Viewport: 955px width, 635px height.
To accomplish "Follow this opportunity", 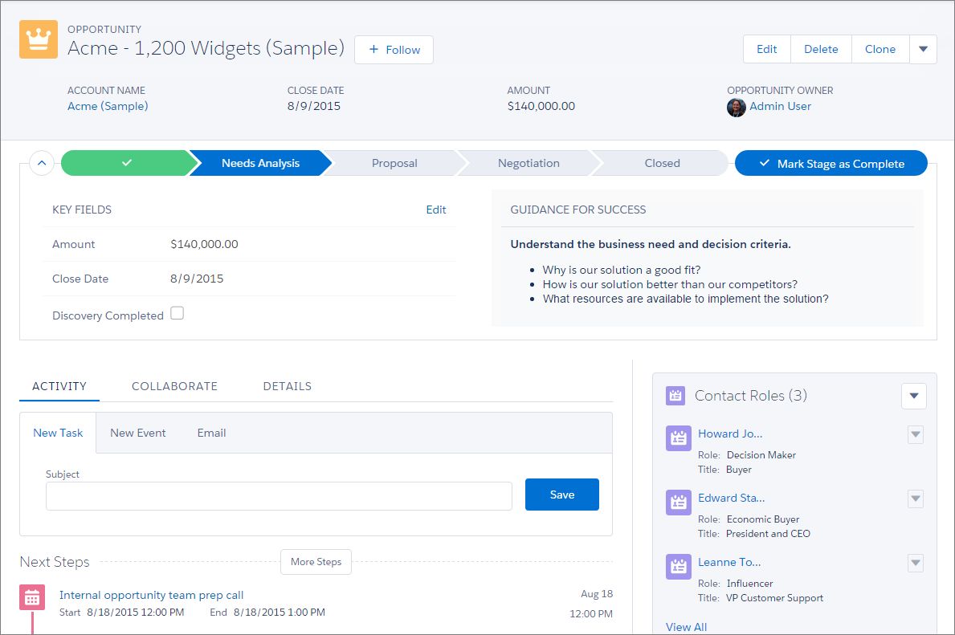I will (x=394, y=50).
